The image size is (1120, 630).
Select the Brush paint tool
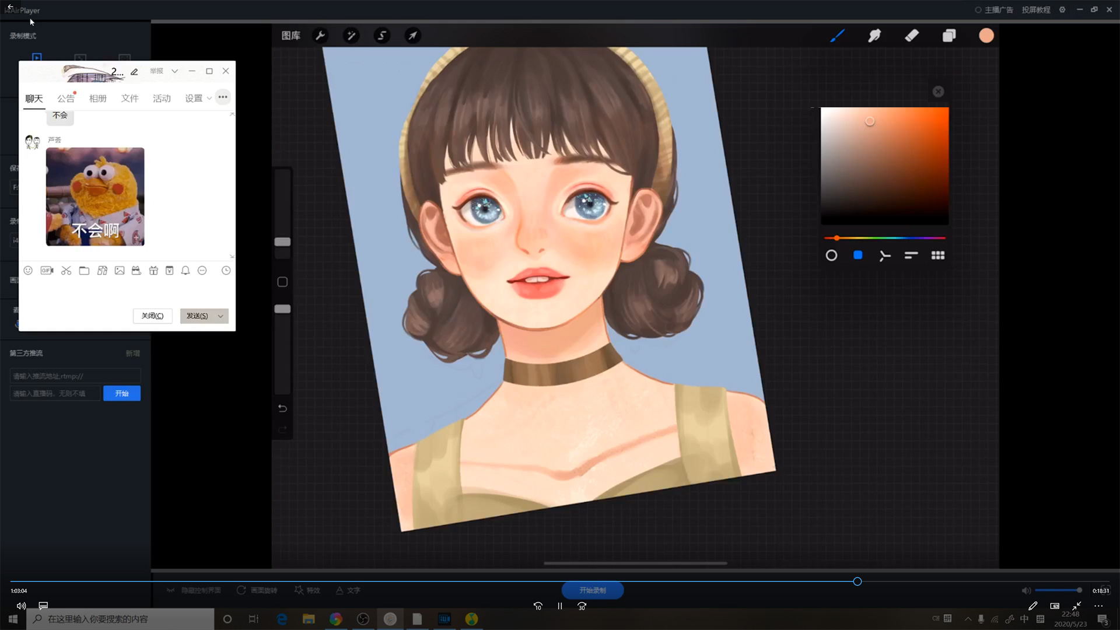click(837, 36)
